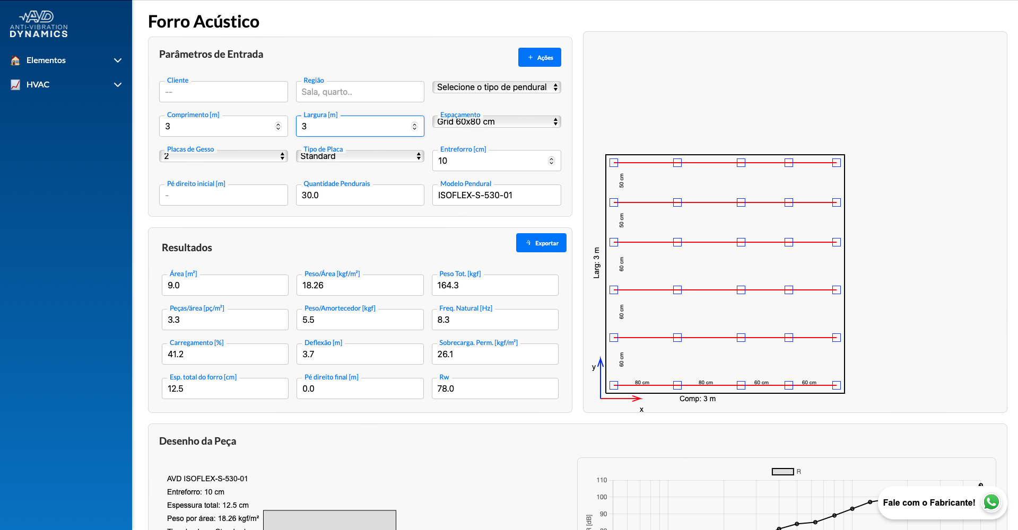The height and width of the screenshot is (530, 1018).
Task: Click the Resultados heading
Action: pyautogui.click(x=187, y=248)
